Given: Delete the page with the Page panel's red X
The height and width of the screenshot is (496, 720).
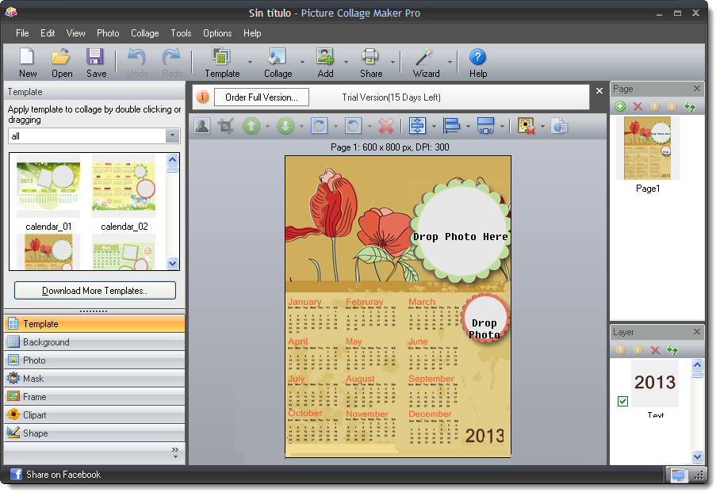Looking at the screenshot, I should pyautogui.click(x=638, y=106).
